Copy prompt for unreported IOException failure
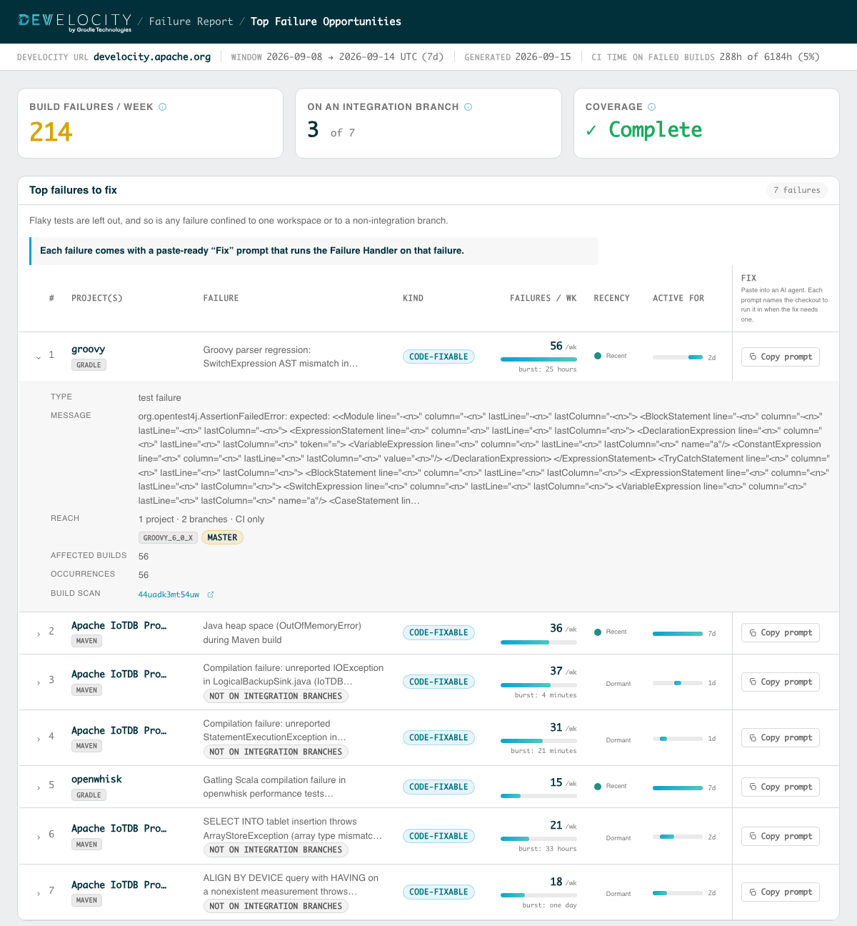This screenshot has width=857, height=926. coord(781,682)
